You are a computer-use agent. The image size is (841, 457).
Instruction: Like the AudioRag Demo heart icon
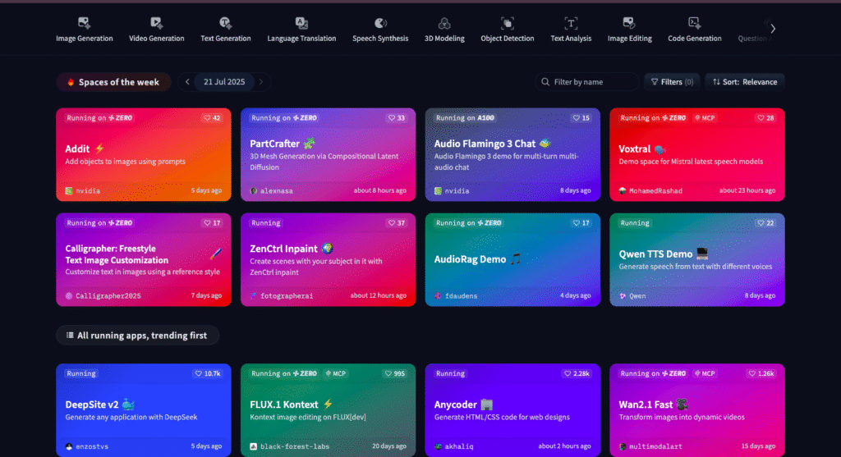[x=576, y=223]
